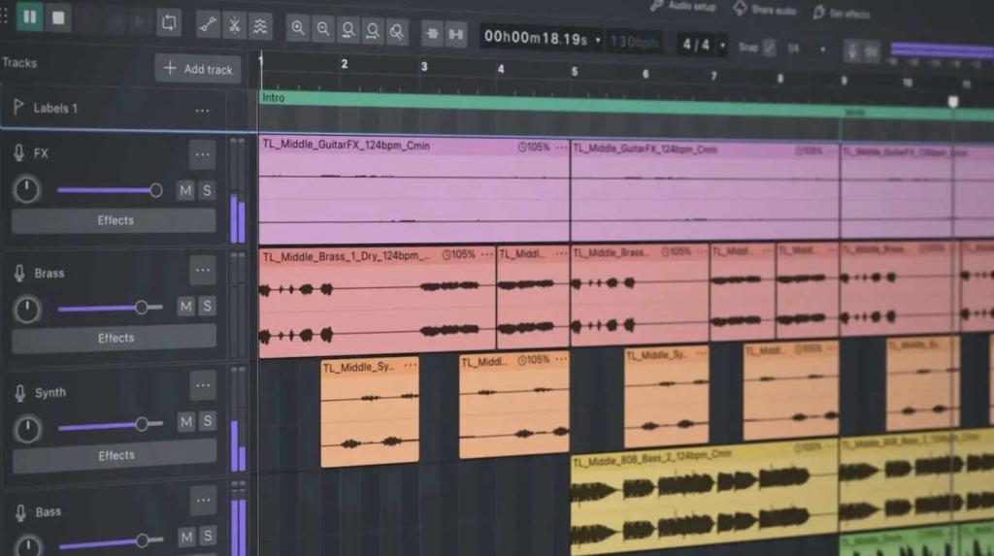Stop playback with the stop button
Viewport: 994px width, 556px height.
click(58, 17)
